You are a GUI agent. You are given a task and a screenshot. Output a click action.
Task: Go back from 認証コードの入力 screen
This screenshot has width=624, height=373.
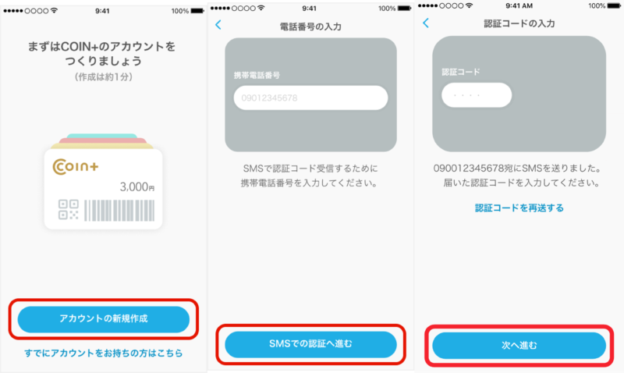[426, 23]
